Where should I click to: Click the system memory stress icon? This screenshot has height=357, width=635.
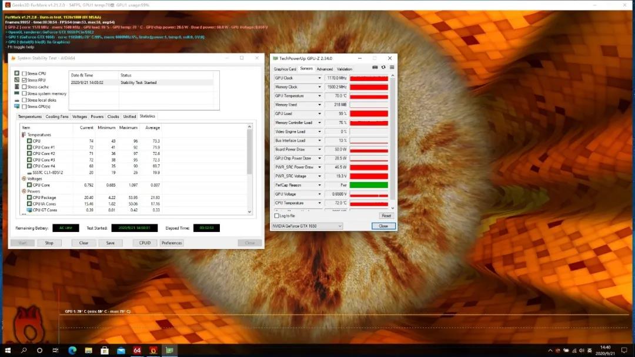tap(16, 93)
